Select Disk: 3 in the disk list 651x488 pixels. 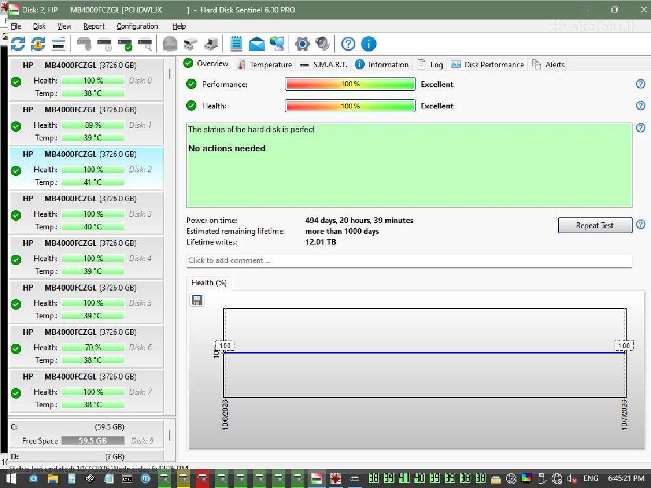(x=86, y=213)
